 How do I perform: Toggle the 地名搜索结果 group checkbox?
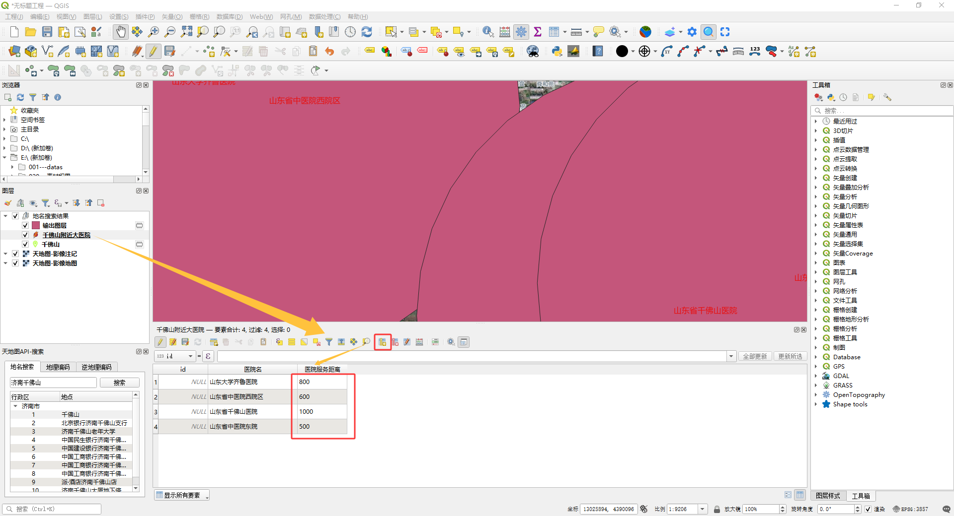point(15,216)
